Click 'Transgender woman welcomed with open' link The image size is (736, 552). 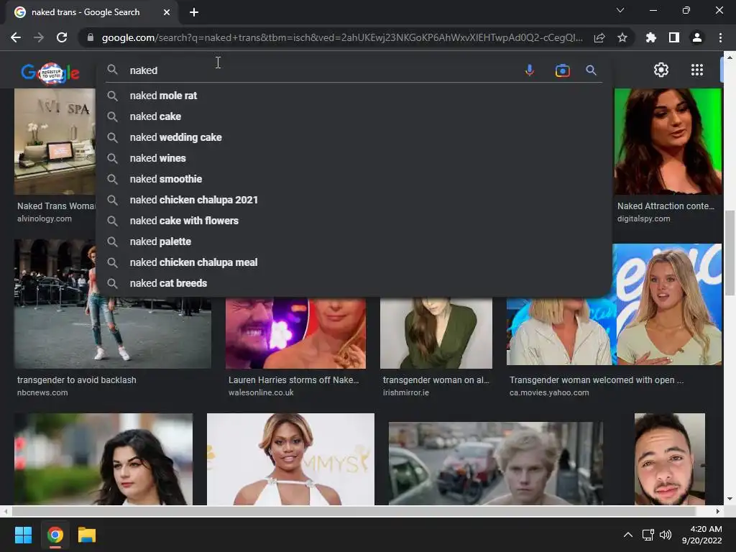tap(596, 380)
